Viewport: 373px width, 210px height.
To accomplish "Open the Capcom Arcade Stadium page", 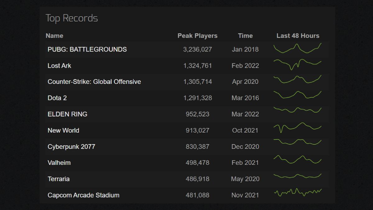I will (x=83, y=195).
